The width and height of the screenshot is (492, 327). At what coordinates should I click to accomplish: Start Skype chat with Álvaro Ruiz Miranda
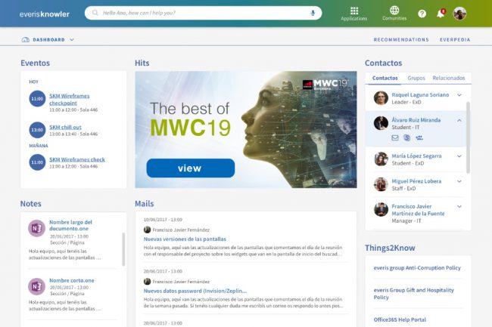(x=407, y=137)
